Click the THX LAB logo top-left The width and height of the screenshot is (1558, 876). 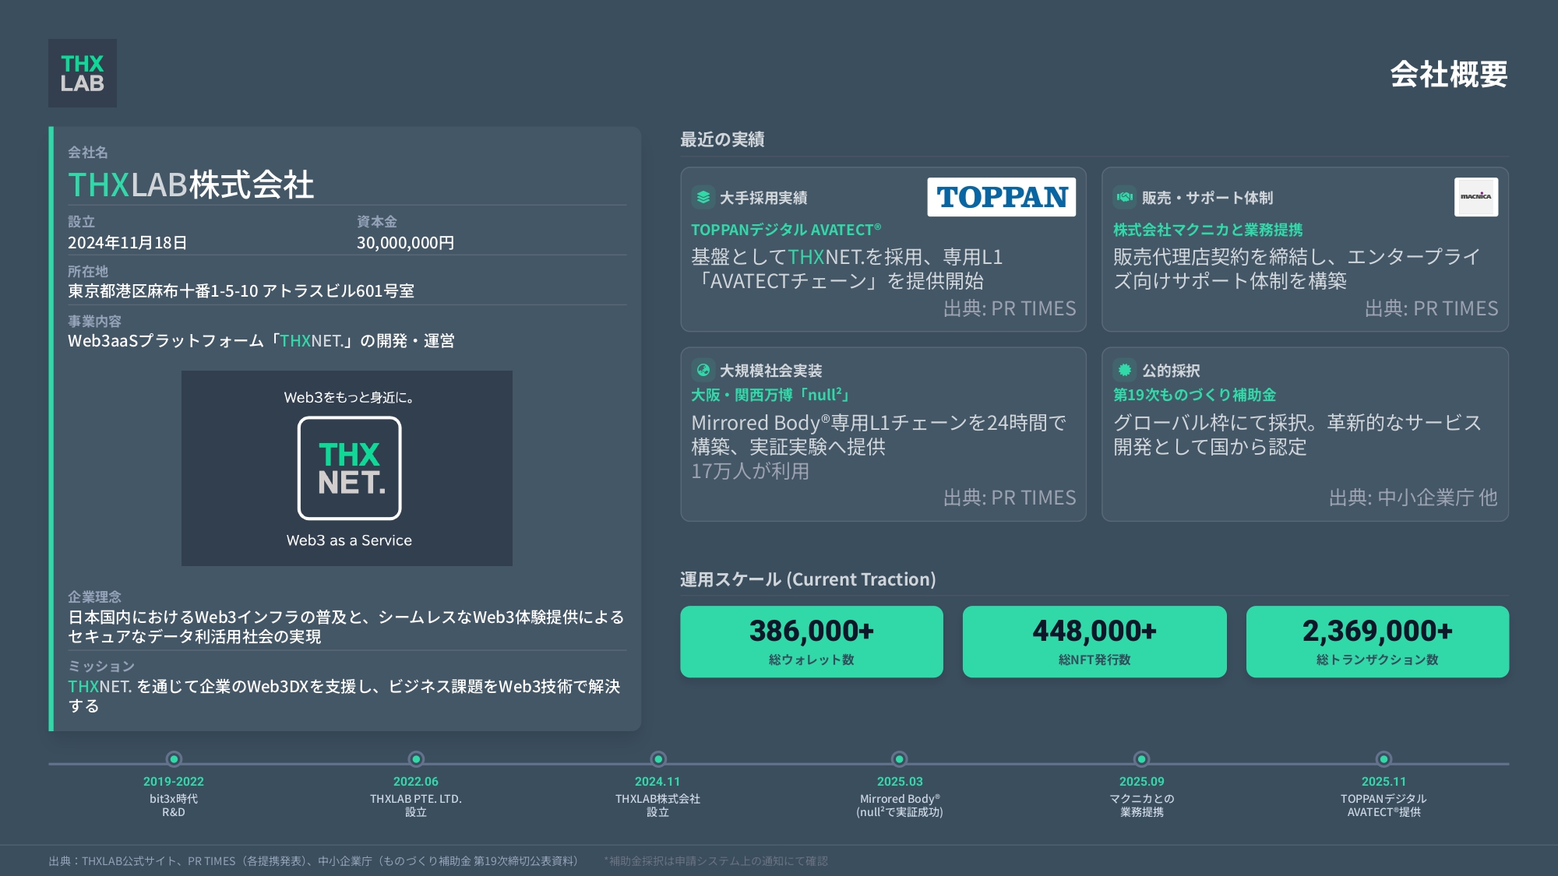[83, 73]
